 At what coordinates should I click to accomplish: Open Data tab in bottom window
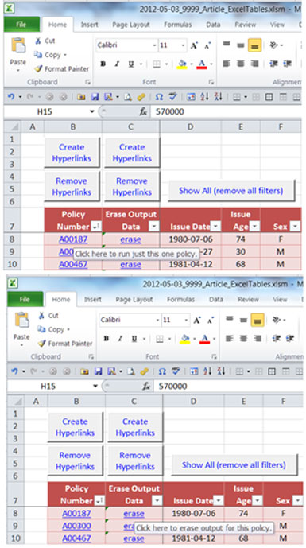click(216, 300)
